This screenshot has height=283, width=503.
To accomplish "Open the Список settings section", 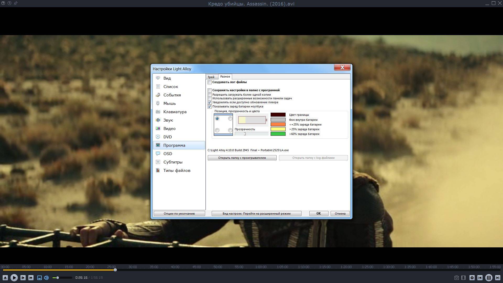I will 179,86.
